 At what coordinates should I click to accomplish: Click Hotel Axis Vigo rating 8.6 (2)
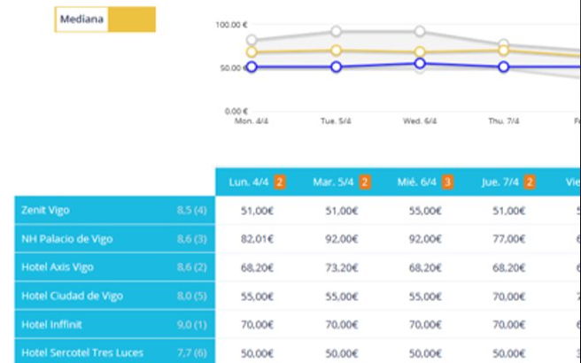coord(191,267)
